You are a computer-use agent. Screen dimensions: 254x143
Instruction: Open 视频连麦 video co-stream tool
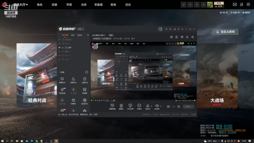pyautogui.click(x=62, y=91)
